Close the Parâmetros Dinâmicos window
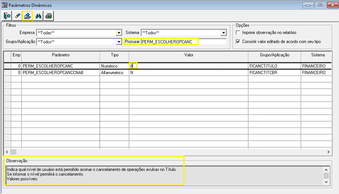The image size is (339, 194). tap(333, 5)
